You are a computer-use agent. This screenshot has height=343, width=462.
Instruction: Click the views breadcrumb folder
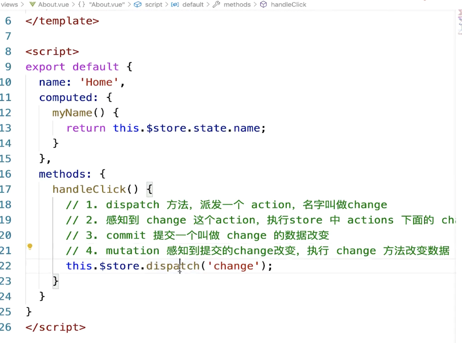coord(9,4)
